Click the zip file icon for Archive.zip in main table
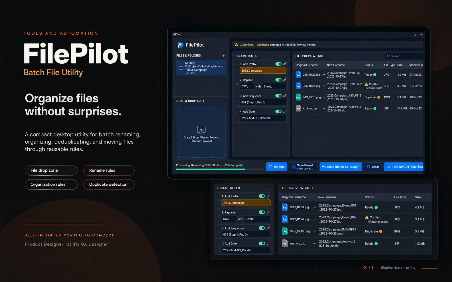The width and height of the screenshot is (452, 282). tap(298, 108)
